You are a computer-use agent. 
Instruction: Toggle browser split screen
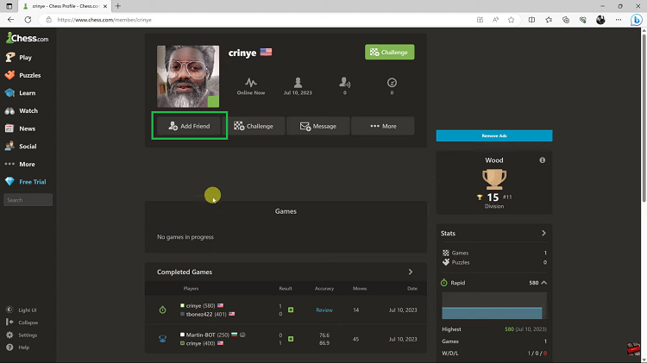click(x=531, y=19)
